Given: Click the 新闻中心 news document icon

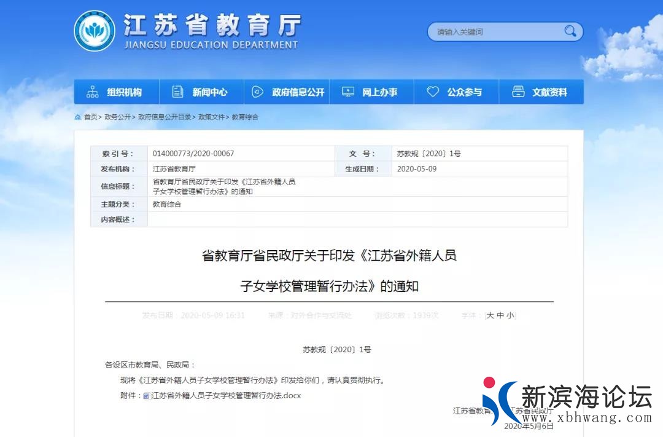Looking at the screenshot, I should [x=178, y=91].
